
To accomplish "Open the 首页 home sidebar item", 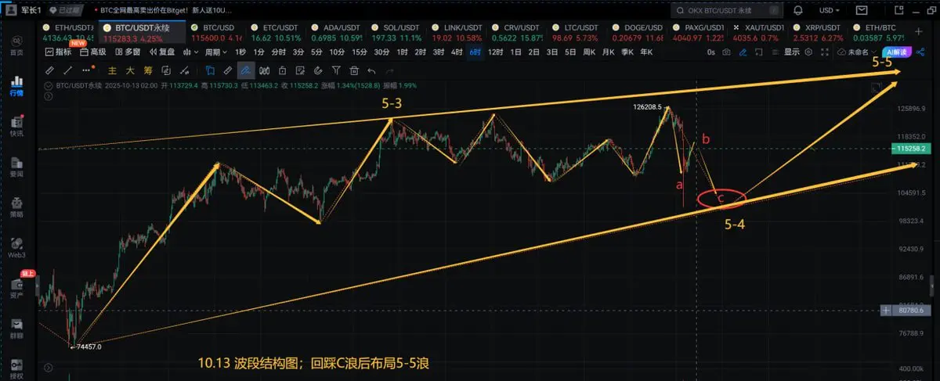I will (16, 45).
